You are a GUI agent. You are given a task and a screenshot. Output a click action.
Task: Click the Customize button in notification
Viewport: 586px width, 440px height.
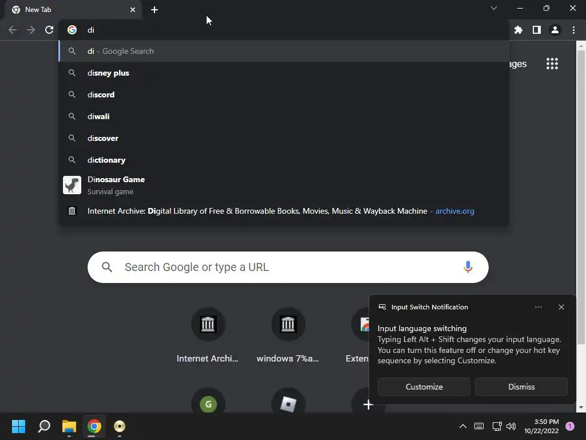click(424, 387)
